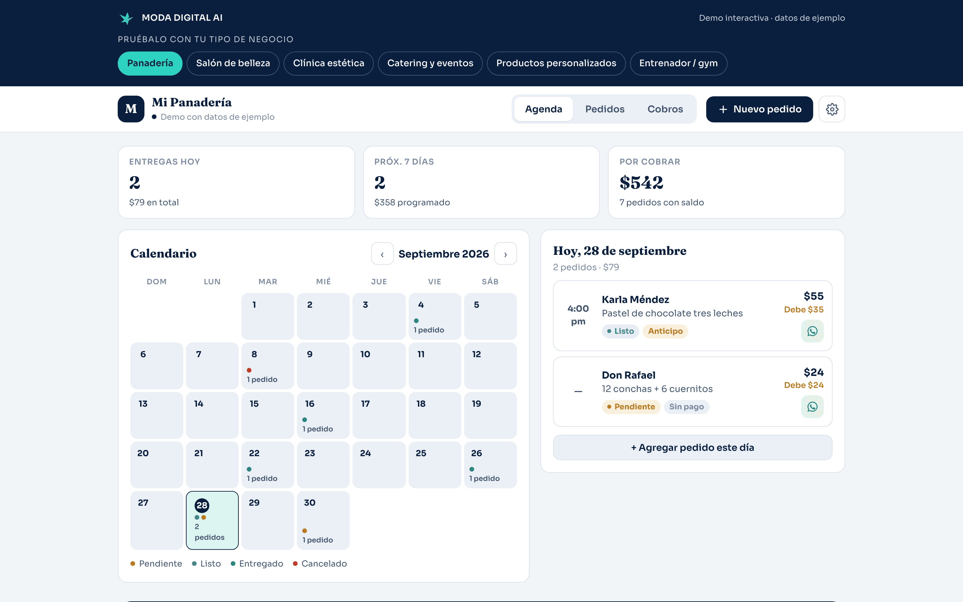Select September 4 in calendar
963x602 pixels.
435,316
